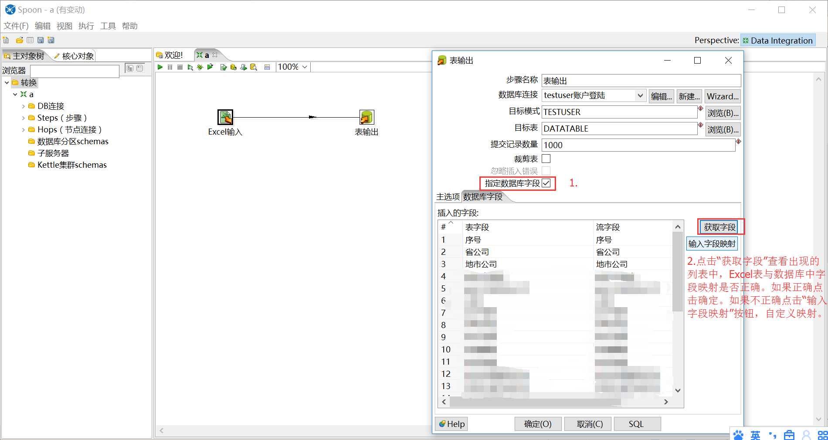Select the 数据库字段 tab
Image resolution: width=828 pixels, height=440 pixels.
click(x=483, y=196)
